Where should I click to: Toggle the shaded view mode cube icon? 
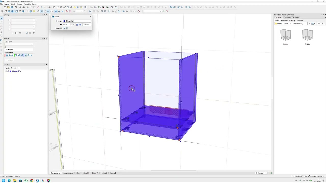pyautogui.click(x=12, y=11)
